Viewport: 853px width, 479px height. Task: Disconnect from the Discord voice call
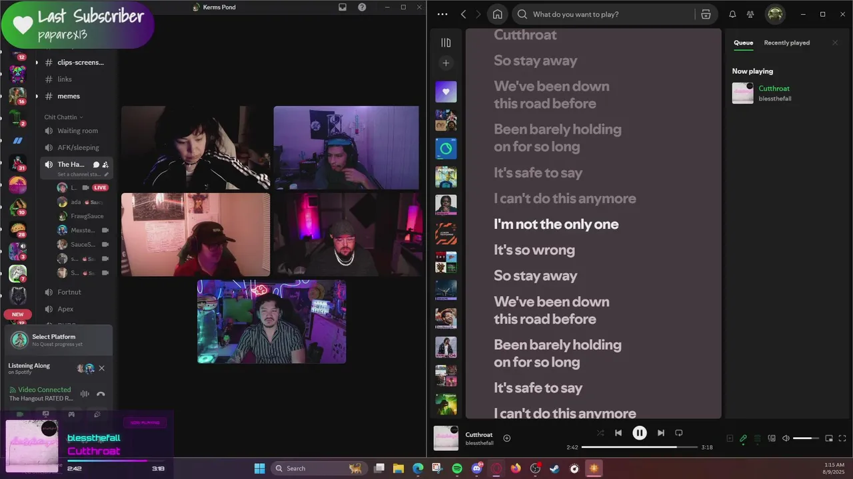101,394
